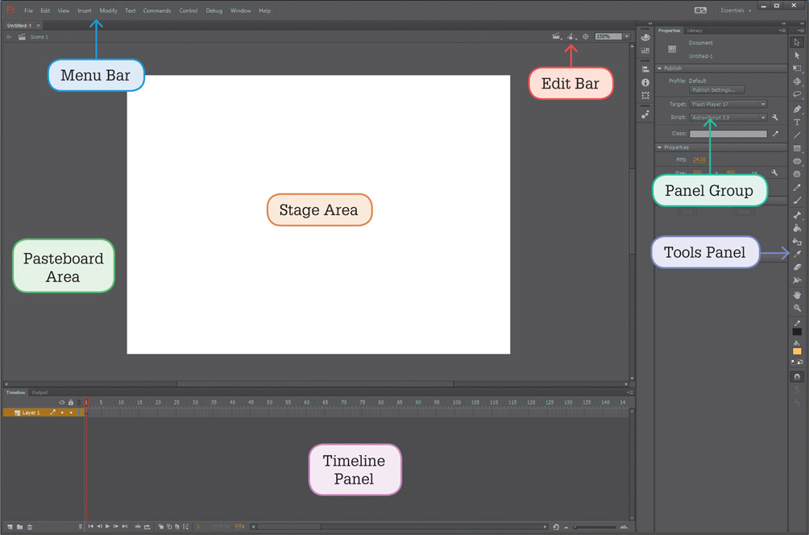Select the Brush tool
This screenshot has width=809, height=535.
[797, 200]
